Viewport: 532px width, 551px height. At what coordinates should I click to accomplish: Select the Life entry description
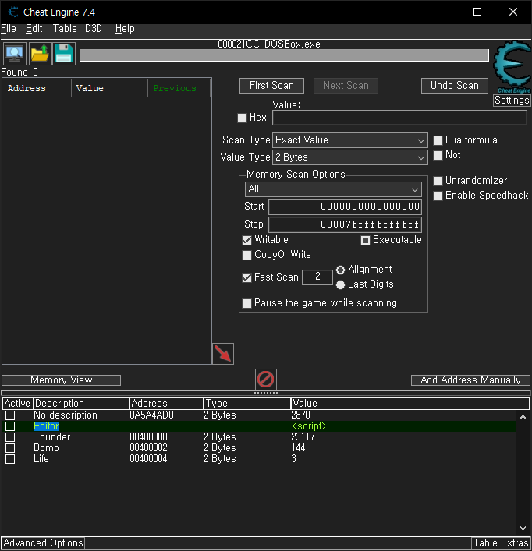41,459
